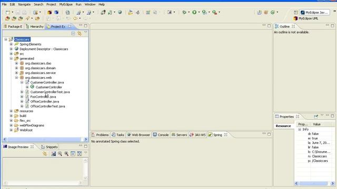Select FooController.java in tree
This screenshot has height=189, width=337.
tap(43, 97)
